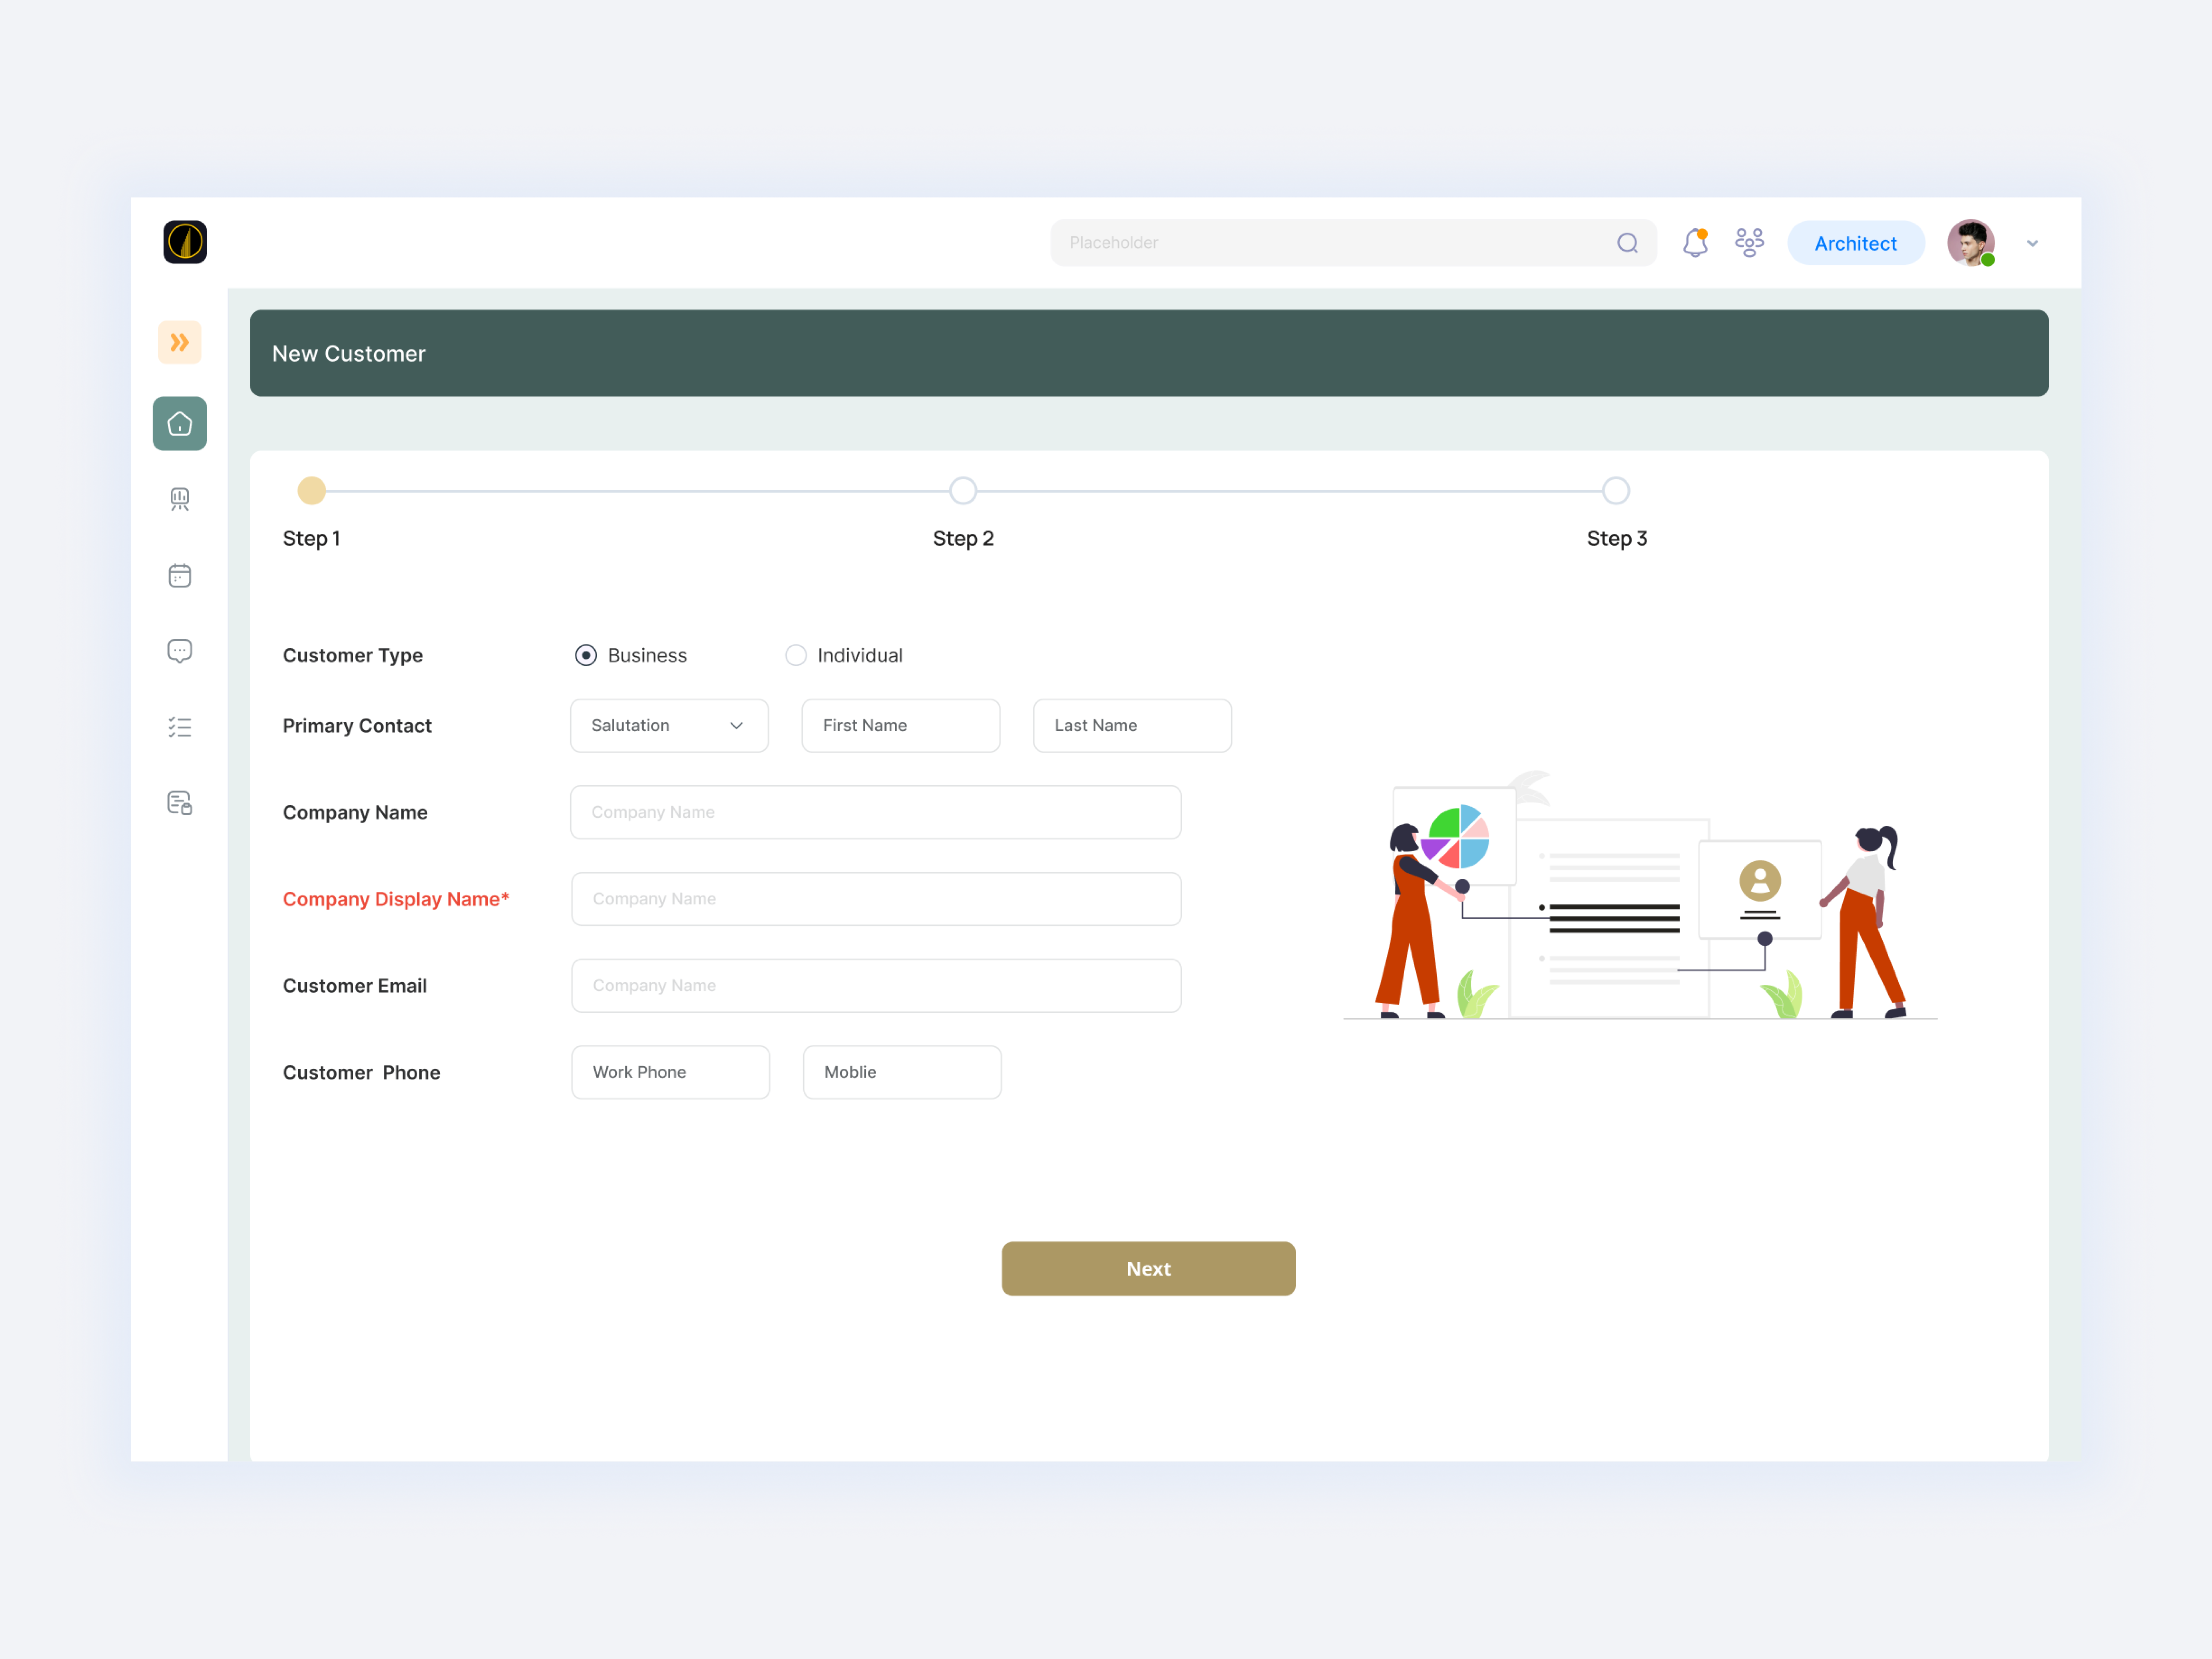
Task: Expand the sidebar with double-chevron icon
Action: (x=179, y=343)
